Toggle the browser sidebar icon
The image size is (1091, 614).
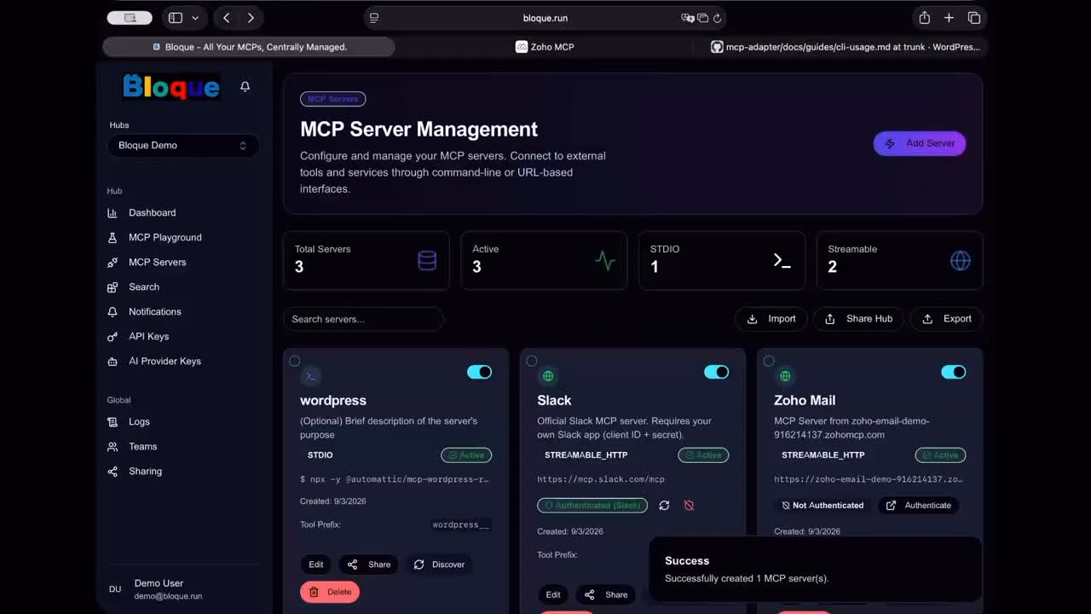[x=176, y=18]
